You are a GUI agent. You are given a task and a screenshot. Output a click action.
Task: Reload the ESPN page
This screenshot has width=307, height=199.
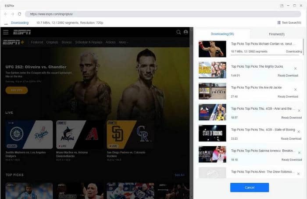(19, 14)
